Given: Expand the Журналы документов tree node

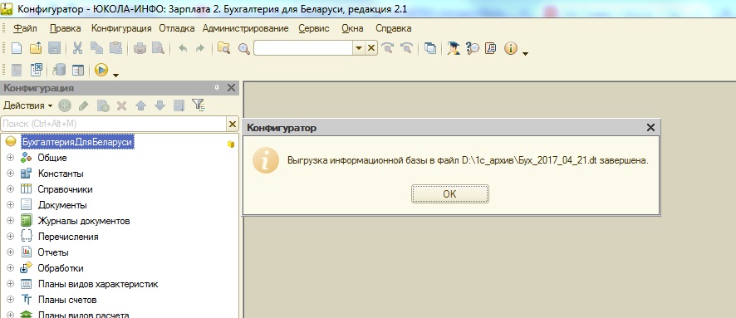Looking at the screenshot, I should click(10, 221).
